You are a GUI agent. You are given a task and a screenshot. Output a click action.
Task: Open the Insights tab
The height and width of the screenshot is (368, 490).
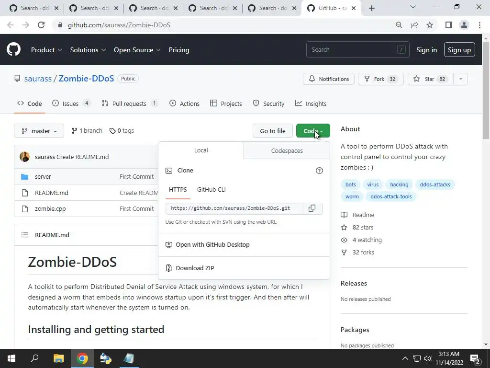coord(311,103)
